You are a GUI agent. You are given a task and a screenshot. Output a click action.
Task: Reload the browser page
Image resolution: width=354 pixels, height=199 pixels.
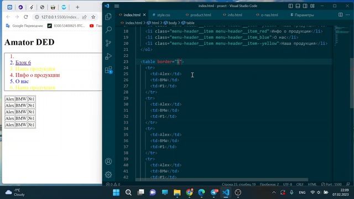26,17
